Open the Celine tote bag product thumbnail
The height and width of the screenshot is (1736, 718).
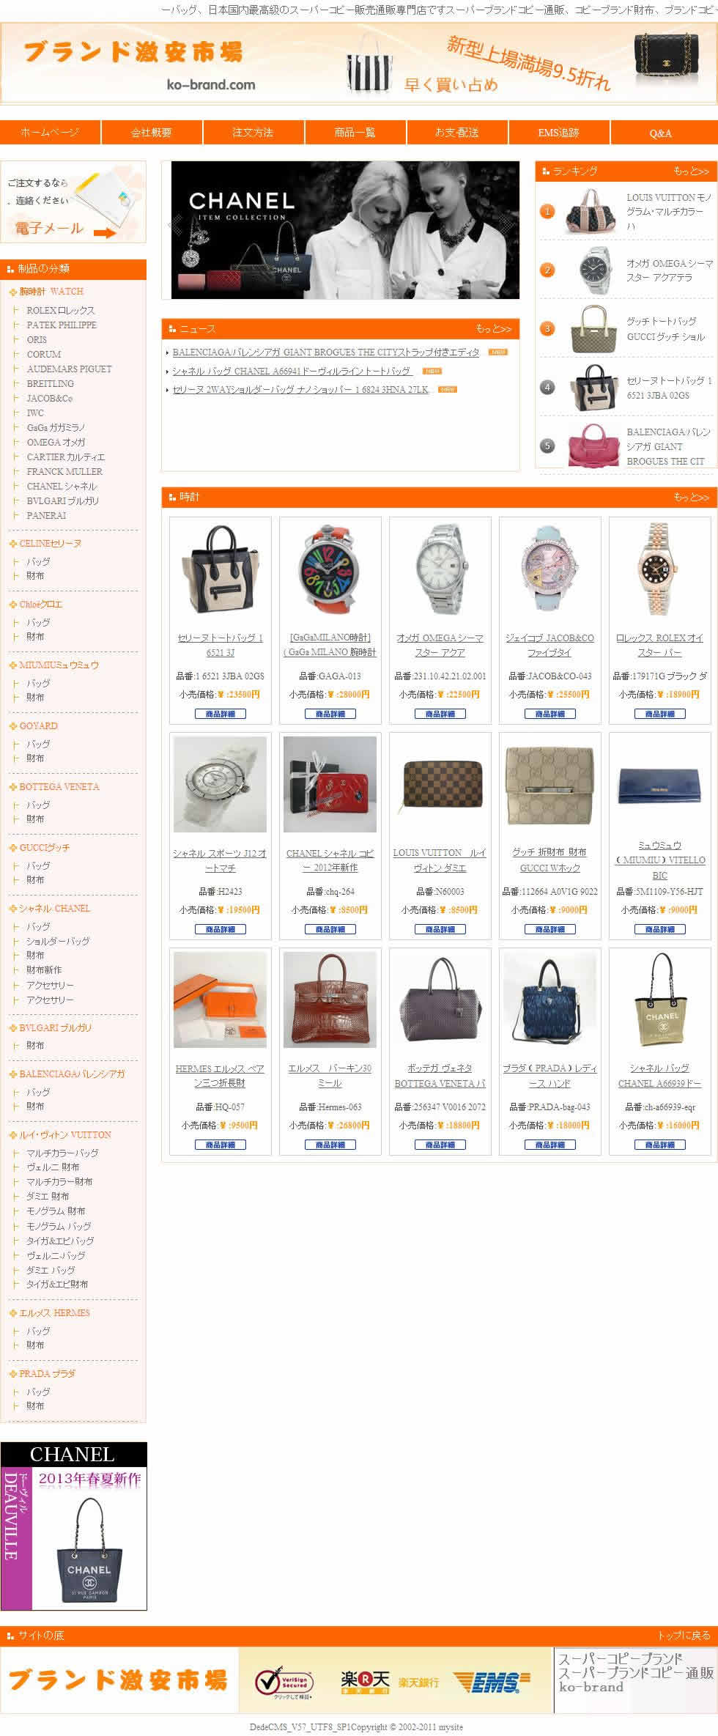pyautogui.click(x=220, y=569)
